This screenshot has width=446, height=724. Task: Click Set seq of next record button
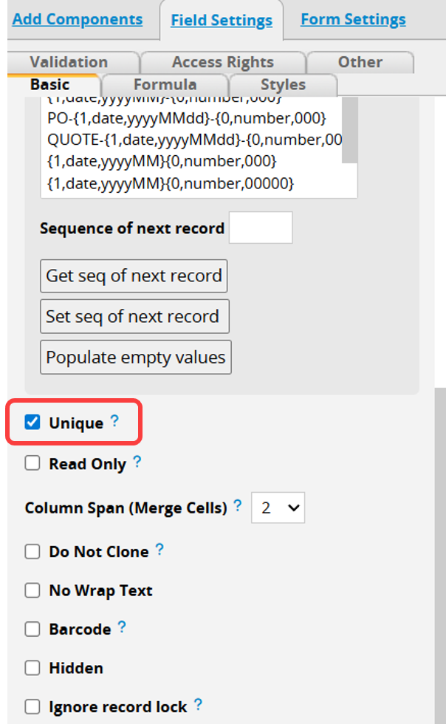pyautogui.click(x=135, y=317)
